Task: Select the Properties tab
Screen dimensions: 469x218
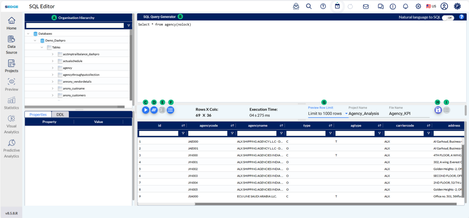Action: click(x=38, y=114)
